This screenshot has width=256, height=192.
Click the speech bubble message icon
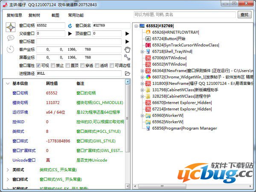click(11, 38)
